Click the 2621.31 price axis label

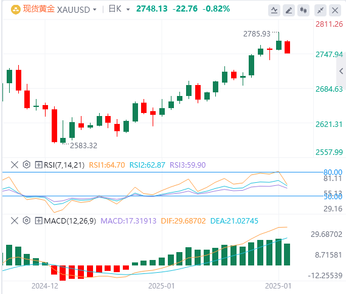click(x=329, y=125)
